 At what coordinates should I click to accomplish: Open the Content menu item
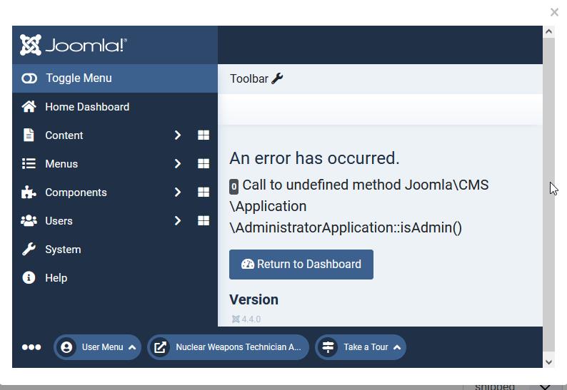point(64,135)
